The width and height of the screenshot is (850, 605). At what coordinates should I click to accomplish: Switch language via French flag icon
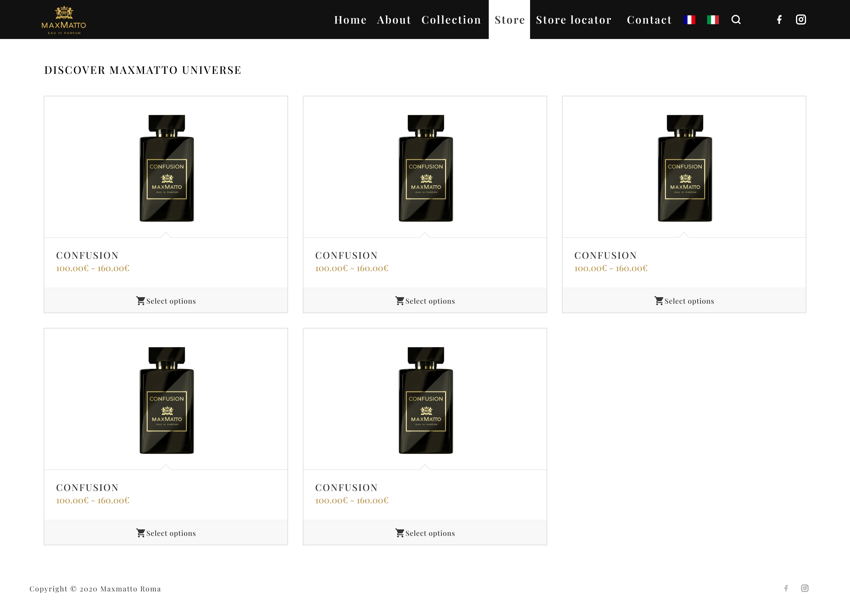[x=689, y=20]
